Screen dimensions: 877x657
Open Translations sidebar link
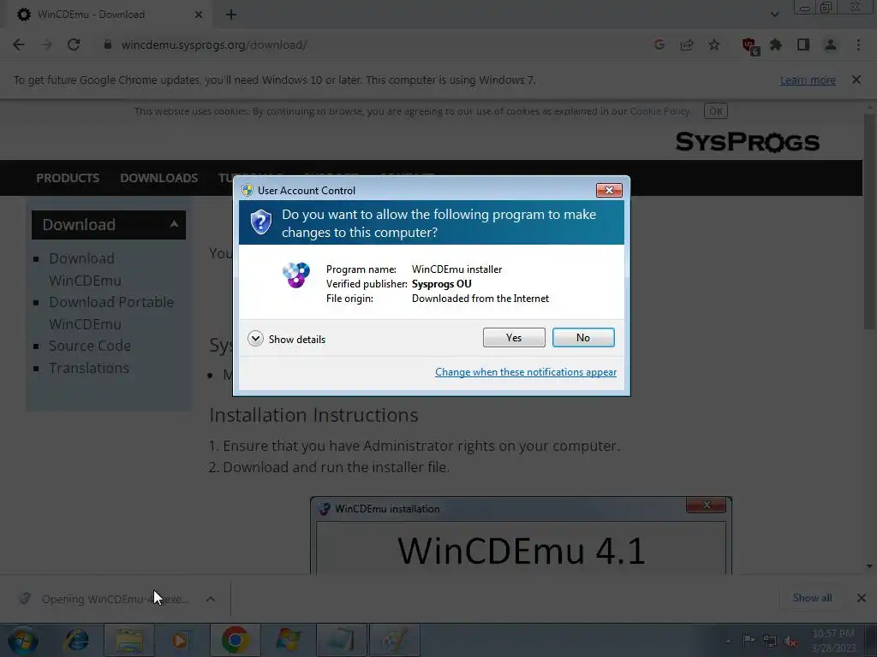click(89, 368)
